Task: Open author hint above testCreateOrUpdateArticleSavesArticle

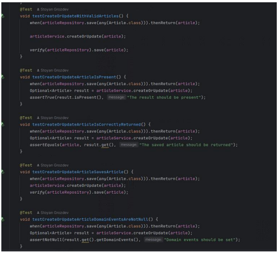Action: 53,165
